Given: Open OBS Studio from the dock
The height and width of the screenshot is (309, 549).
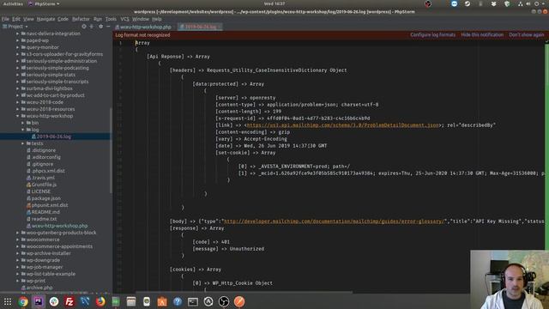Looking at the screenshot, I should (x=224, y=301).
